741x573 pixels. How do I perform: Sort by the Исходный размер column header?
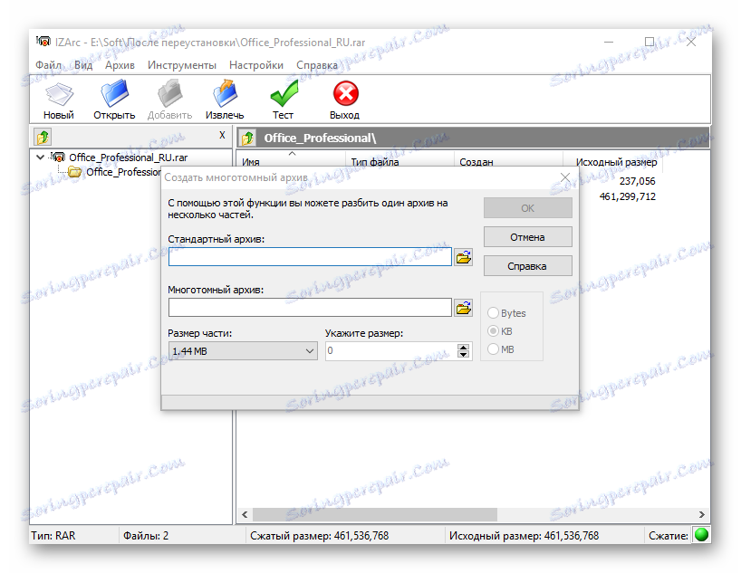612,159
